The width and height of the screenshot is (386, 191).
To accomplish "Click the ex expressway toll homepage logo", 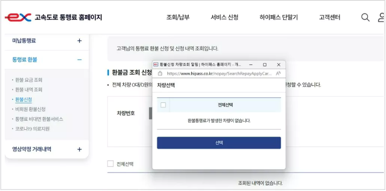I will pos(18,18).
